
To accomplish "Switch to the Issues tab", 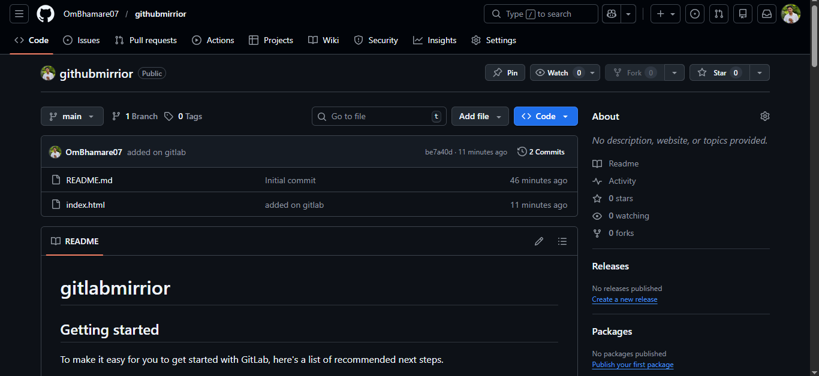I will (x=82, y=40).
